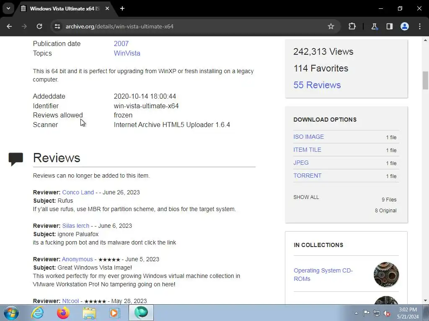The height and width of the screenshot is (321, 429).
Task: Open the Extensions puzzle icon
Action: point(352,26)
